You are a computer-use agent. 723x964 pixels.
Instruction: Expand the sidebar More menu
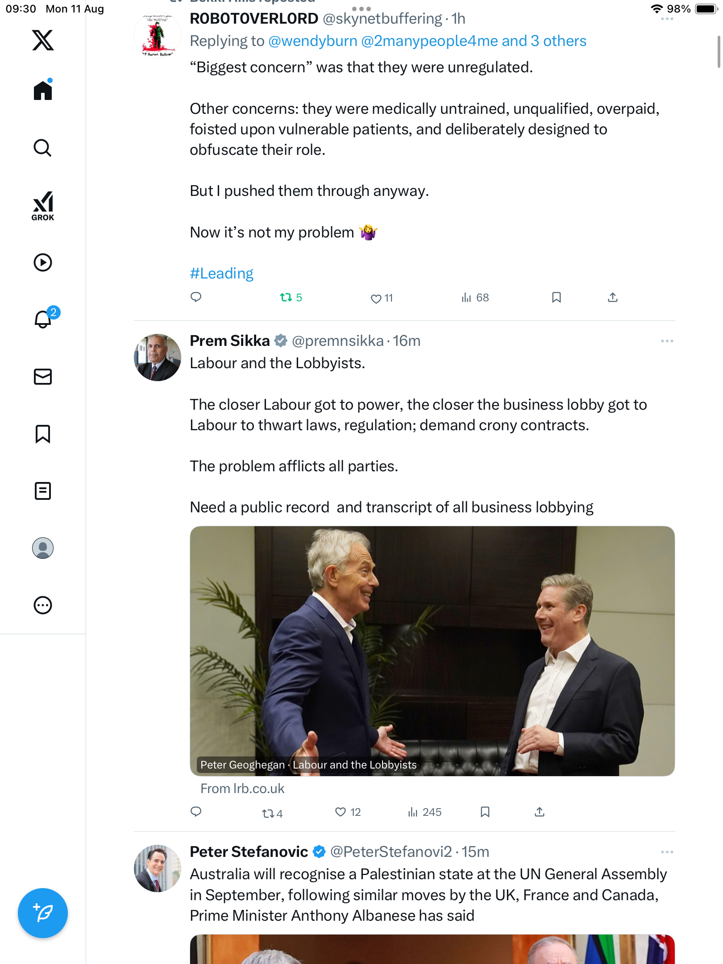click(x=43, y=605)
